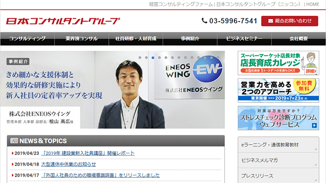
Task: Click corner triangle on eラーニング・通信教育教材 item
Action: click(x=315, y=149)
